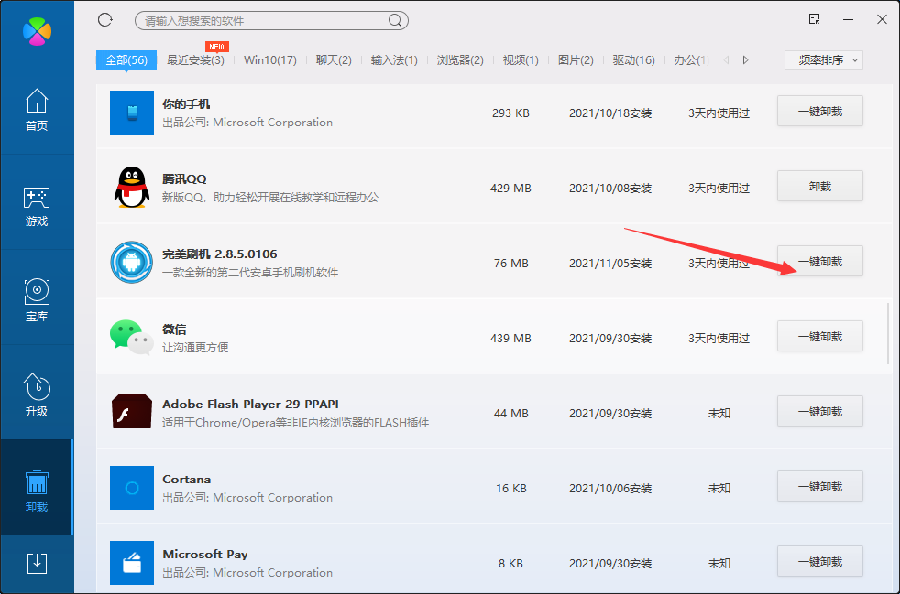The image size is (900, 594).
Task: Open the 频率排序 sort dropdown
Action: (x=824, y=60)
